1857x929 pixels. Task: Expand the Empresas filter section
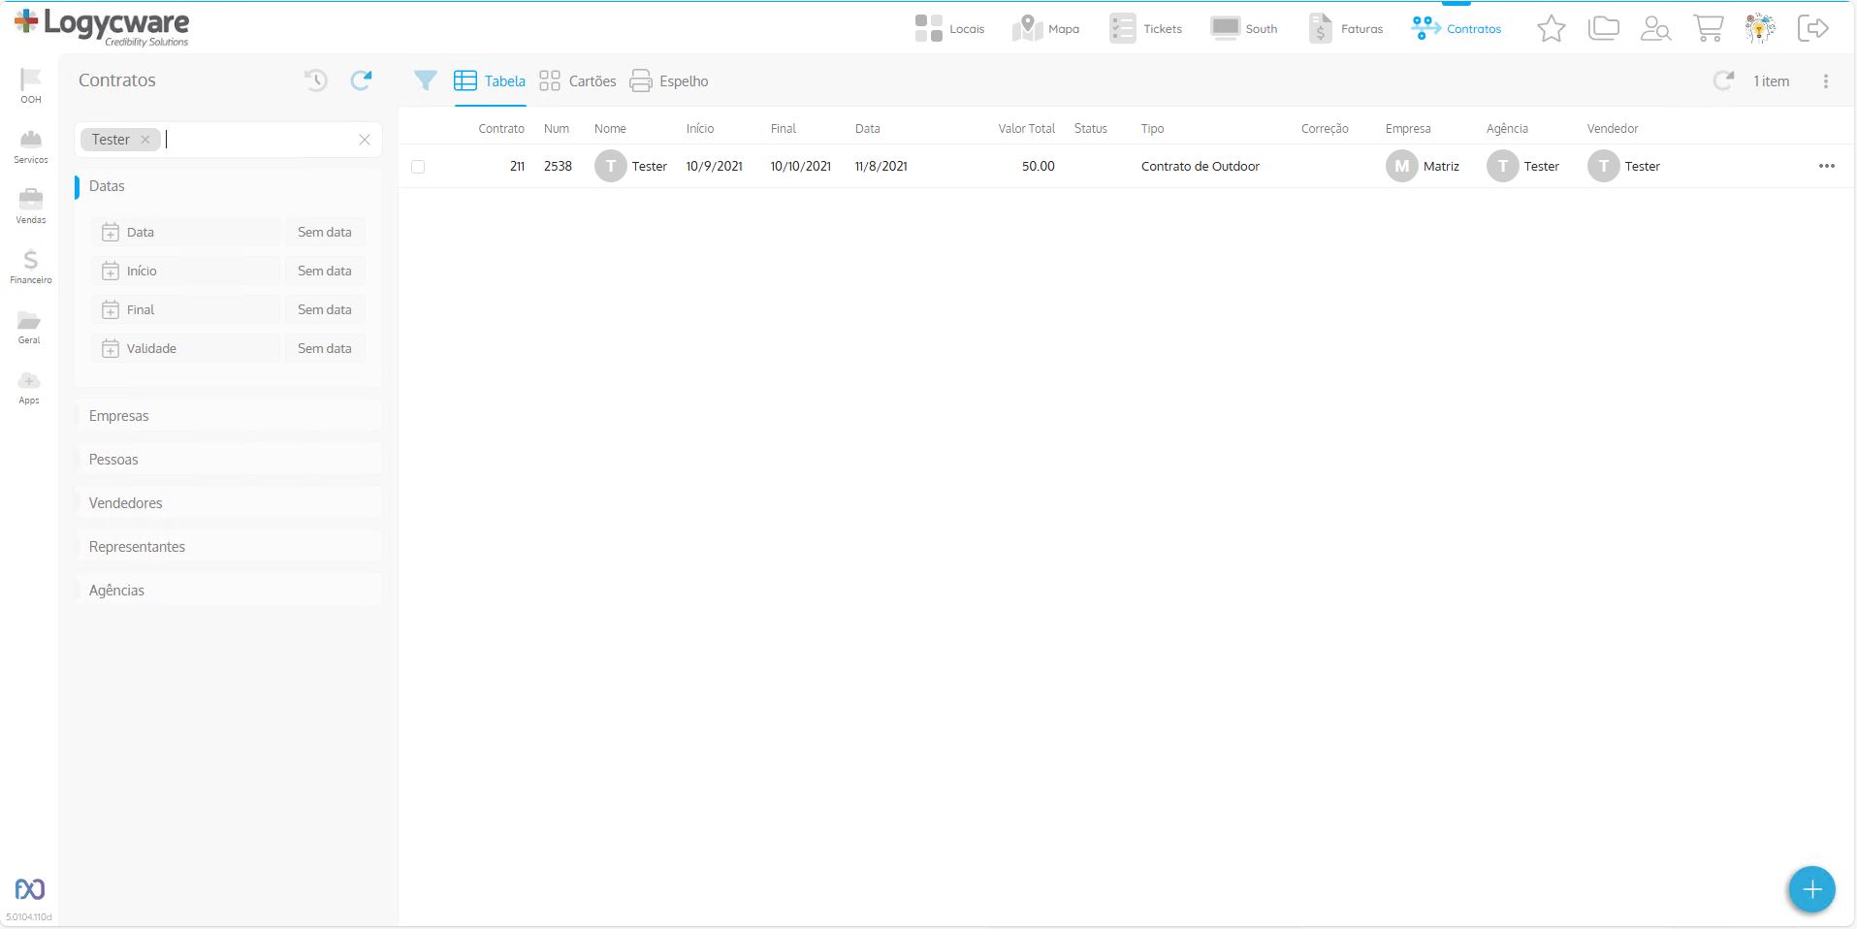click(x=228, y=416)
